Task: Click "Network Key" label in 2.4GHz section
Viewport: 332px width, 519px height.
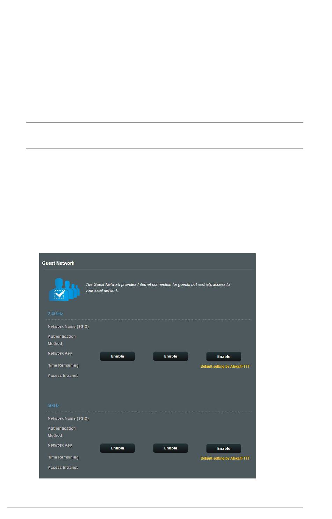Action: click(60, 353)
